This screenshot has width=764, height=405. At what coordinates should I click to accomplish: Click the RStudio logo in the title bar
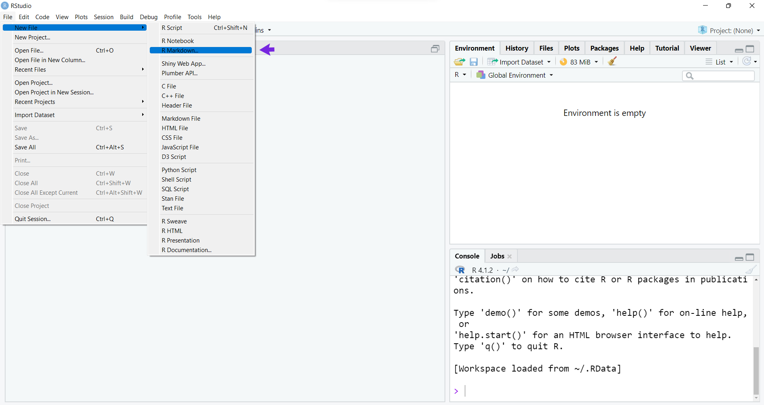(5, 6)
